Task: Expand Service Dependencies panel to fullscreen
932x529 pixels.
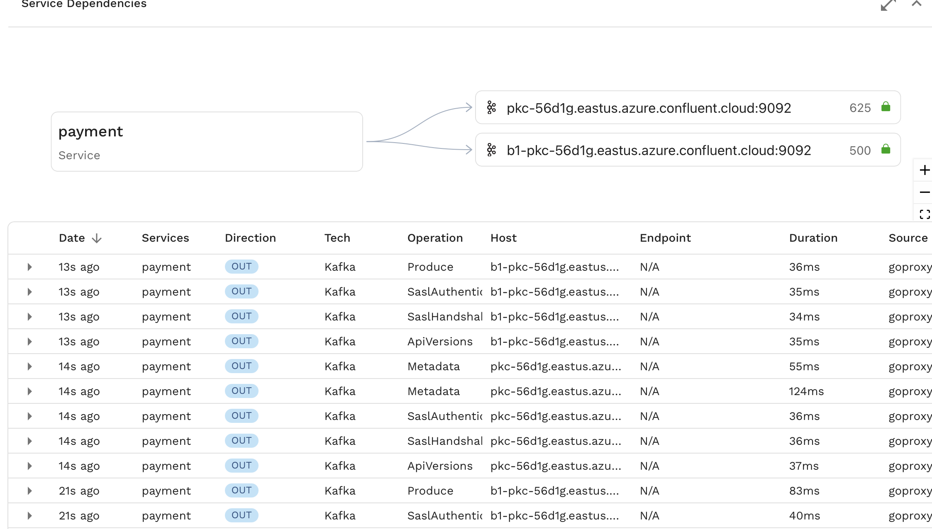Action: tap(888, 5)
